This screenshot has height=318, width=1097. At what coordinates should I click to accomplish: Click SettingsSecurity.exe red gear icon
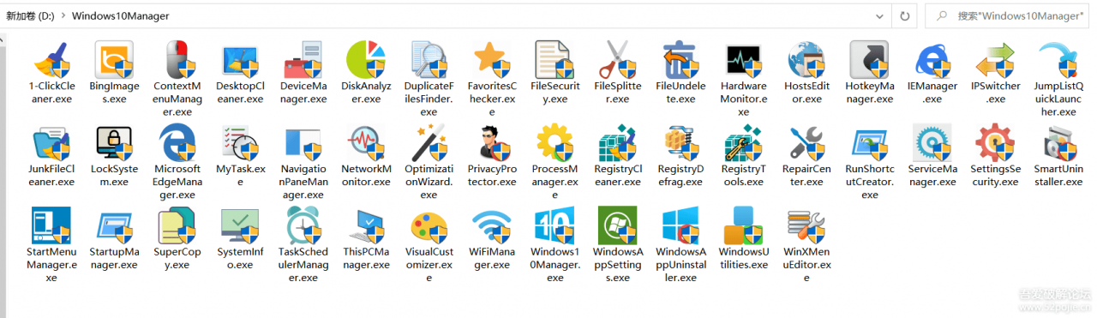pyautogui.click(x=996, y=142)
